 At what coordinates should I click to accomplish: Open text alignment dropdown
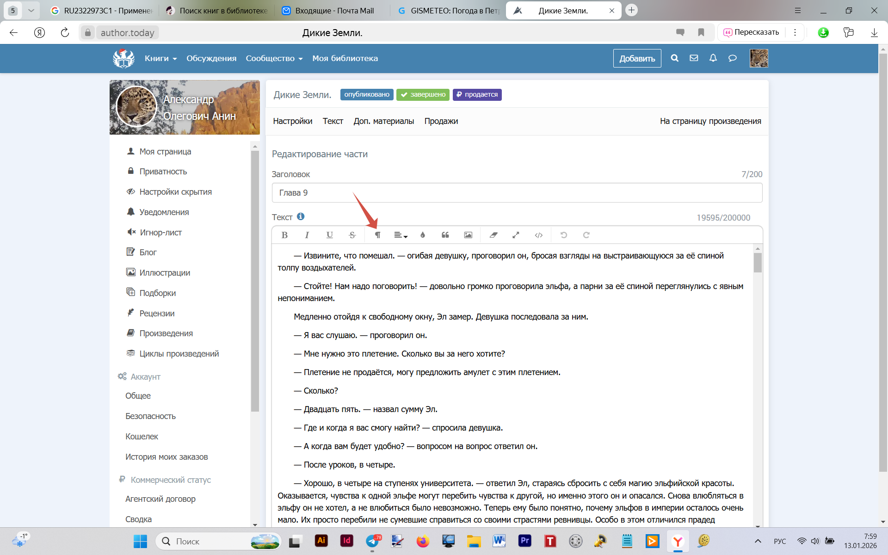tap(400, 235)
